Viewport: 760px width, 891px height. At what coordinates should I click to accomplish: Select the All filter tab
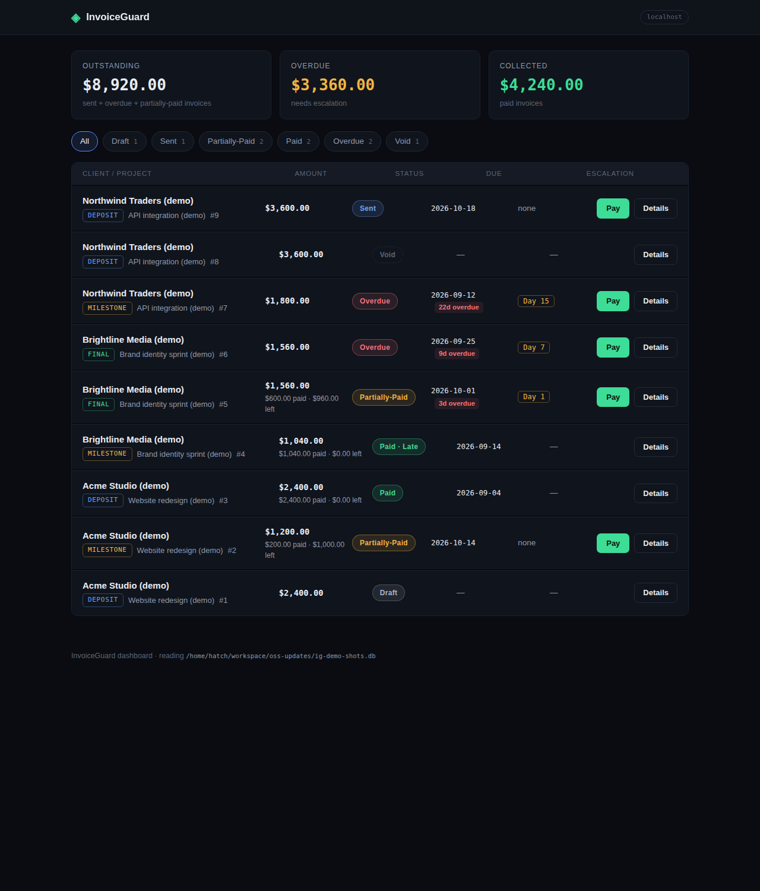coord(84,141)
